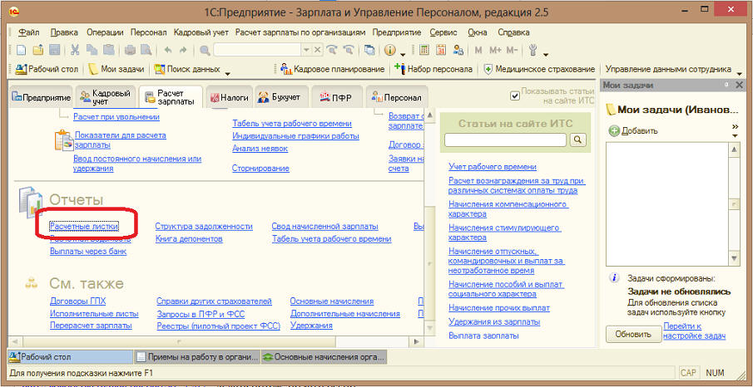Switch to the Налоги tab

[229, 97]
